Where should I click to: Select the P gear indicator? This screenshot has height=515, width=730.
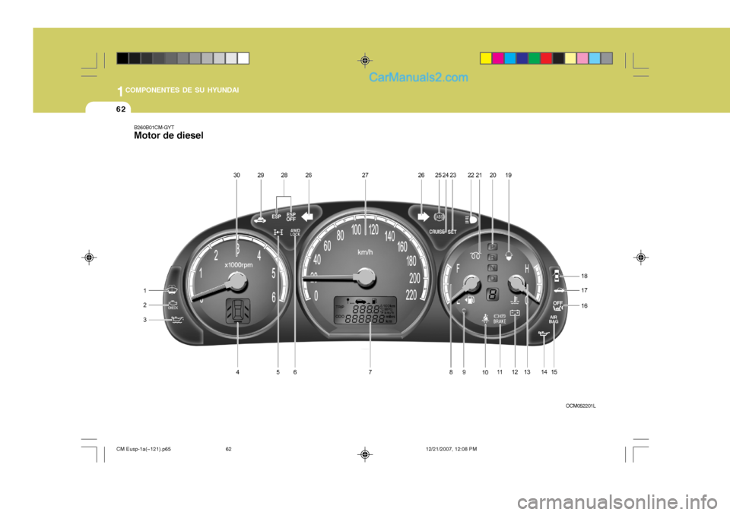(x=492, y=247)
